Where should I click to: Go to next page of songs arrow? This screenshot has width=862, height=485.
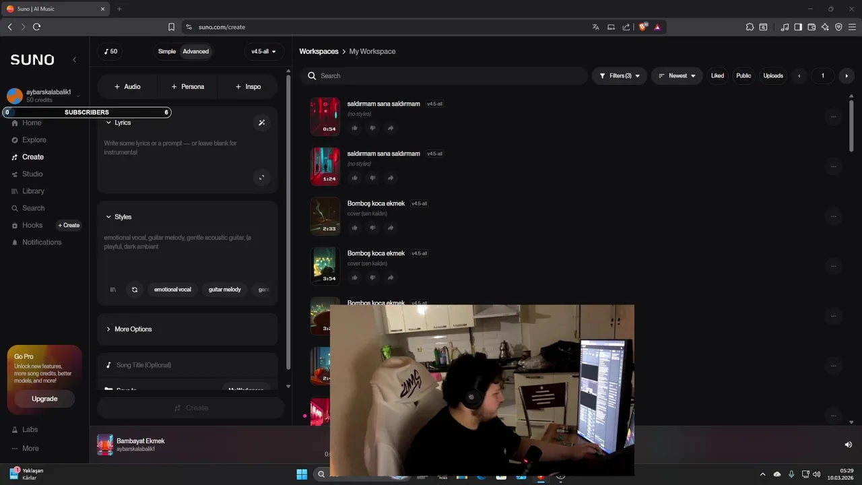847,75
